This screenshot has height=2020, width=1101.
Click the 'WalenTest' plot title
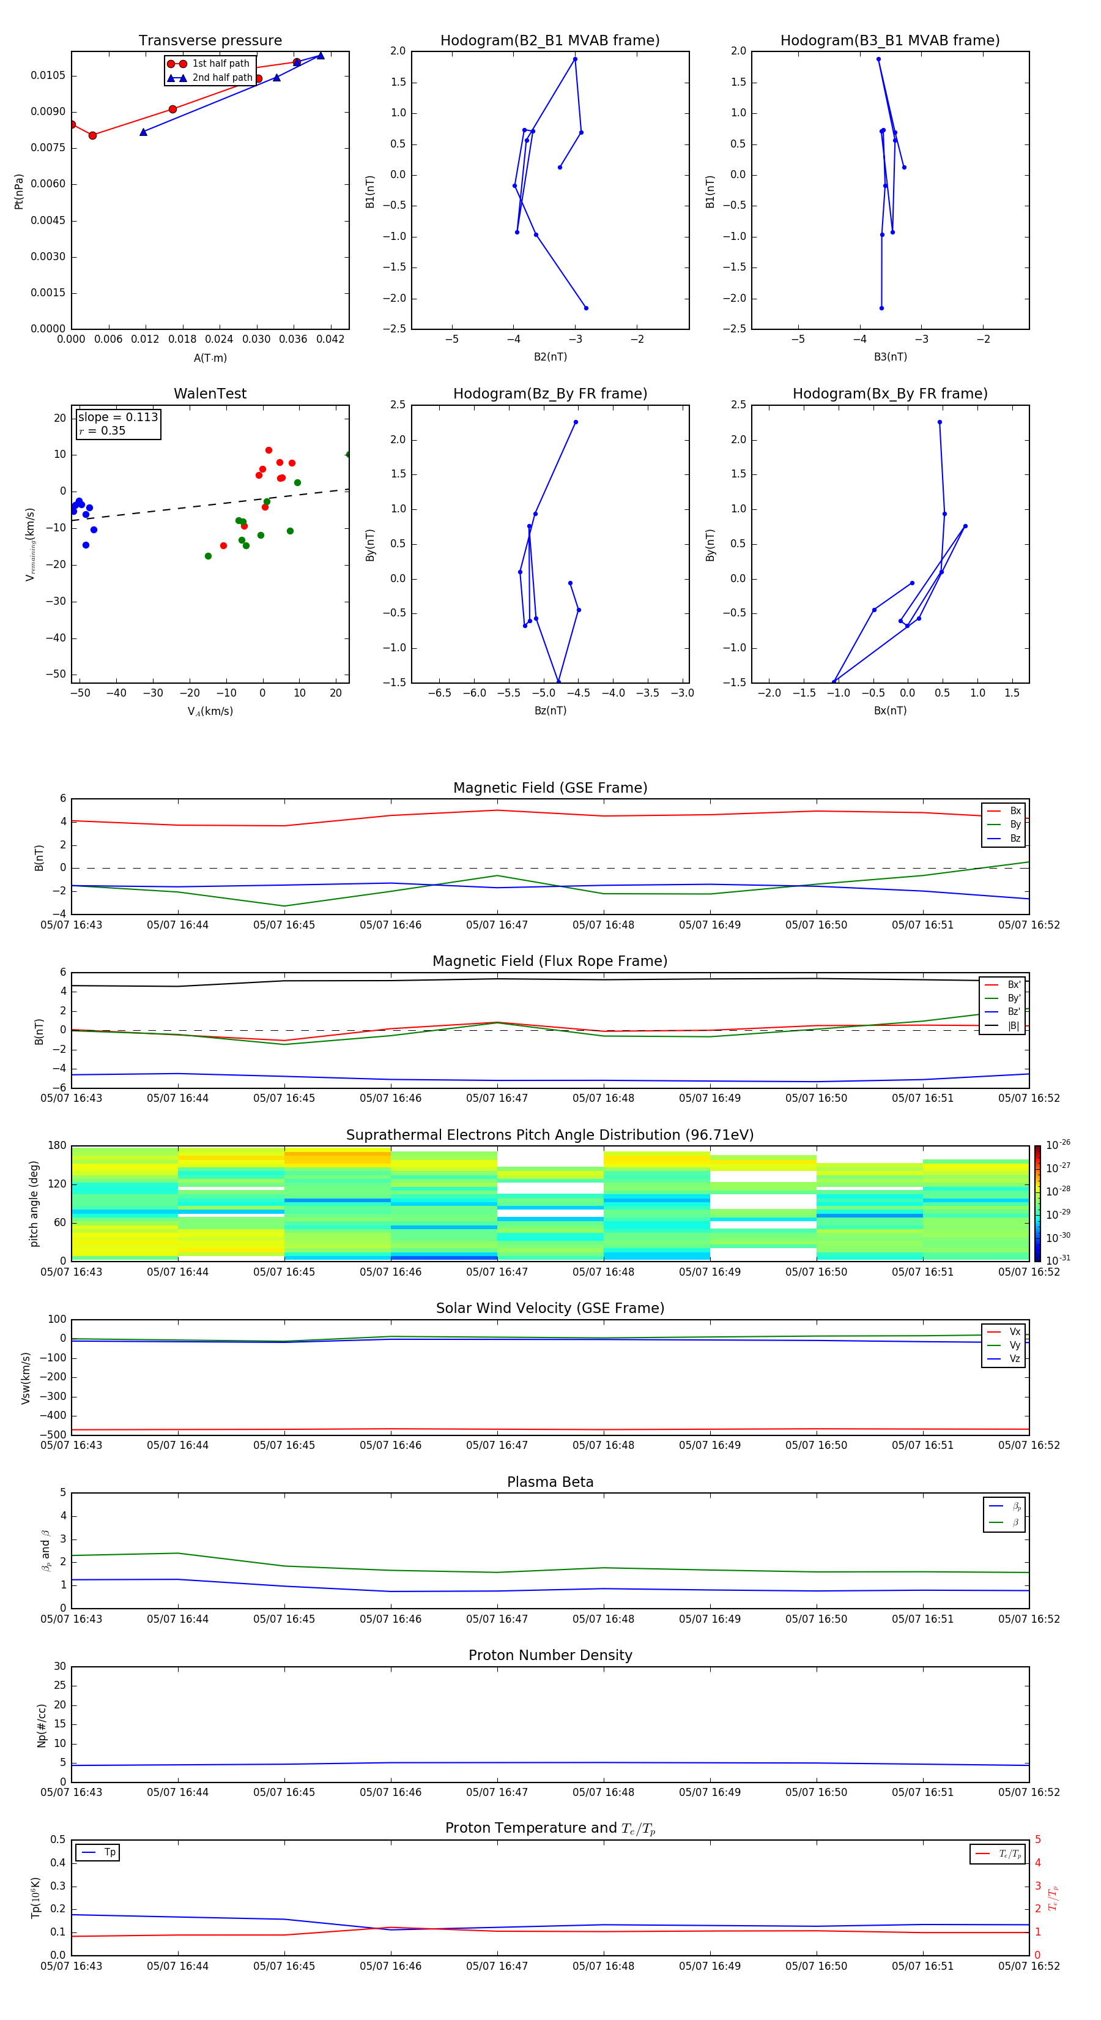210,394
